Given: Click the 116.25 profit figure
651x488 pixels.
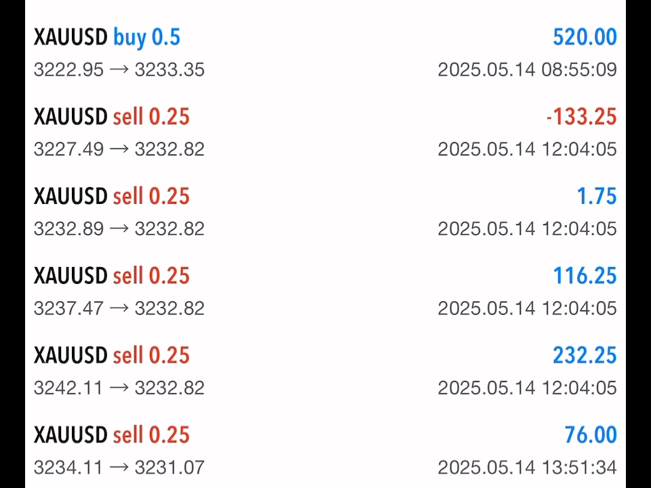Looking at the screenshot, I should coord(585,275).
